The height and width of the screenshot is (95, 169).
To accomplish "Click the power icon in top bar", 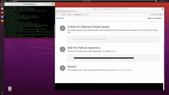I will point(165,1).
